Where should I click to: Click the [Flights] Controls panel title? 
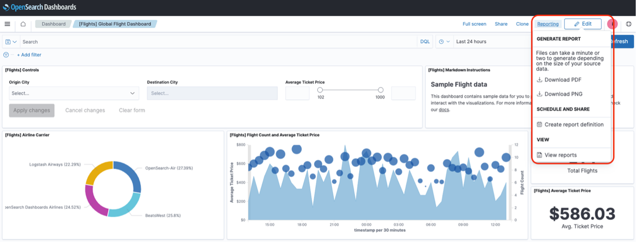22,70
